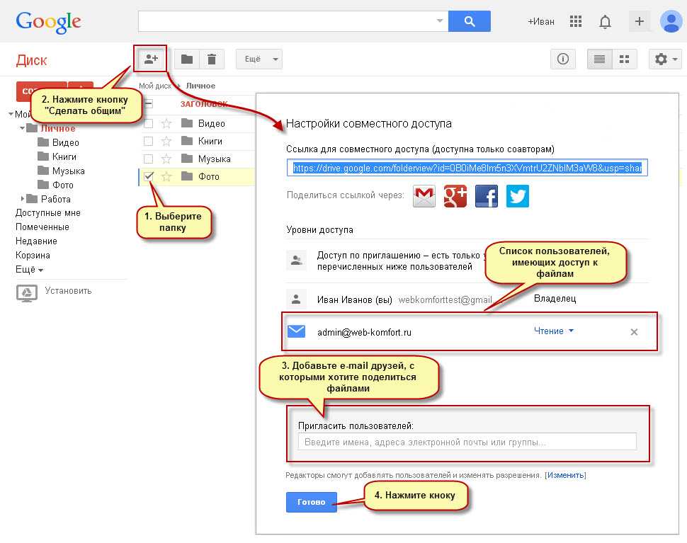Share link via Gmail icon
Viewport: 687px width, 543px height.
click(424, 195)
